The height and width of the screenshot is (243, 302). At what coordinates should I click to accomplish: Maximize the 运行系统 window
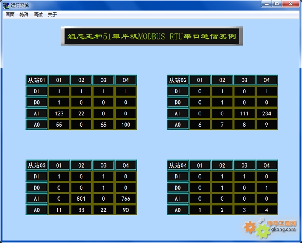point(277,4)
